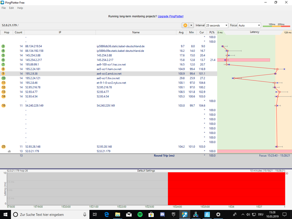Select hop 6 green circle icon
This screenshot has width=292, height=219.
pos(3,60)
